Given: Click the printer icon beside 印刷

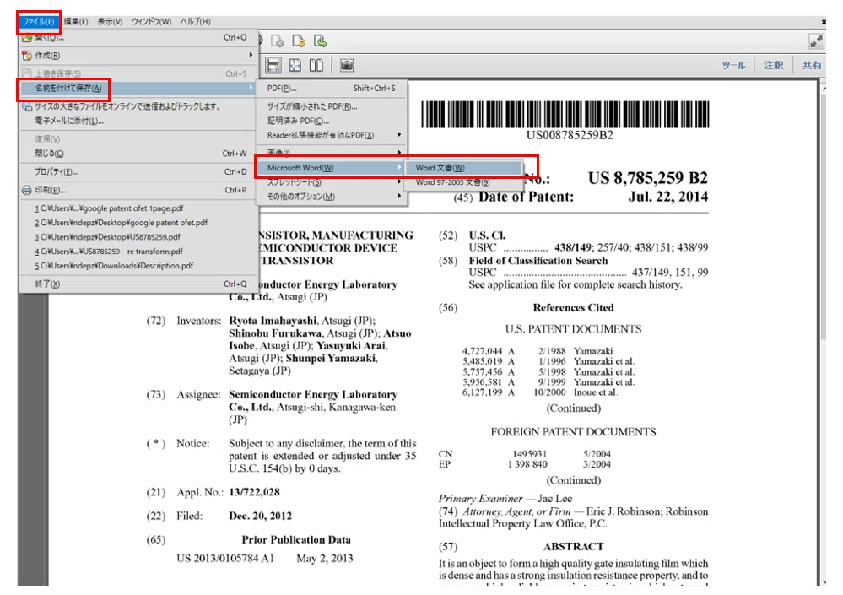Looking at the screenshot, I should tap(27, 190).
